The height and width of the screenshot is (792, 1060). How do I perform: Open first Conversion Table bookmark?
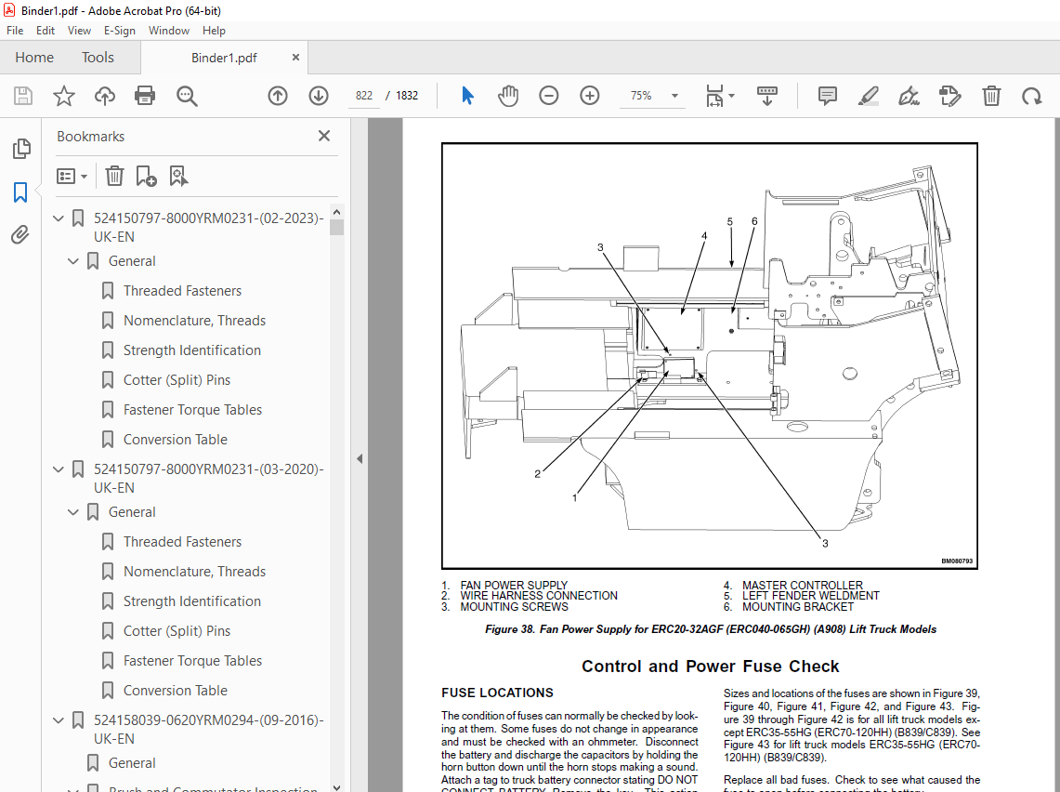(175, 440)
